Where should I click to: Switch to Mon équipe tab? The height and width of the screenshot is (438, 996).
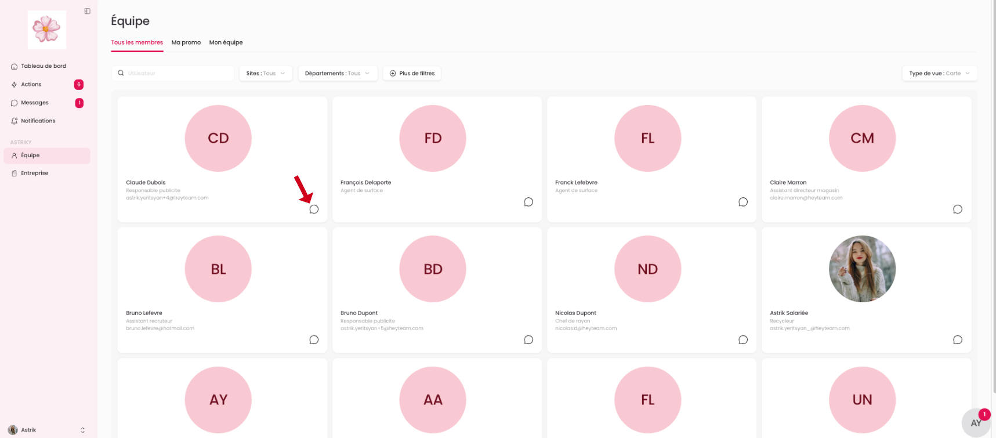click(x=226, y=42)
